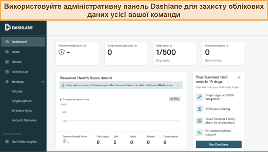This screenshot has width=268, height=152.
Task: Click the Compromised count in bottom summary
Action: (165, 142)
